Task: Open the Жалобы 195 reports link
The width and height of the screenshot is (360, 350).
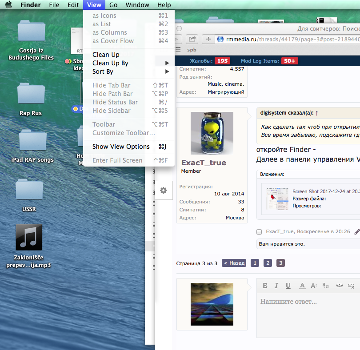Action: click(x=210, y=61)
